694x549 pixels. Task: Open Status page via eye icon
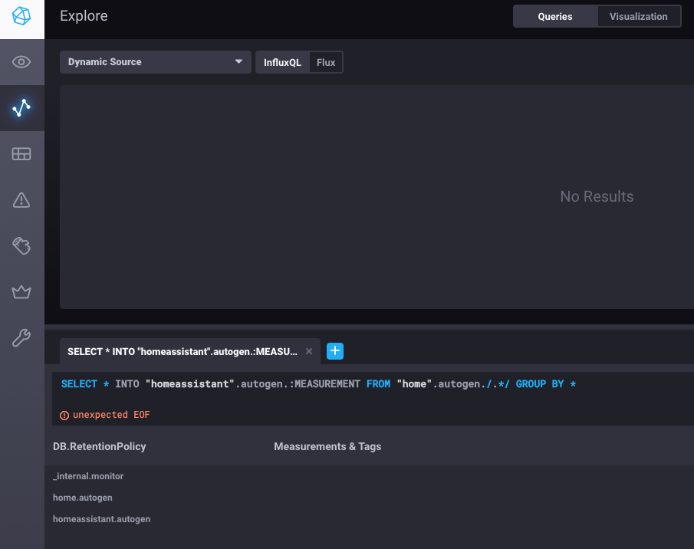(x=21, y=62)
